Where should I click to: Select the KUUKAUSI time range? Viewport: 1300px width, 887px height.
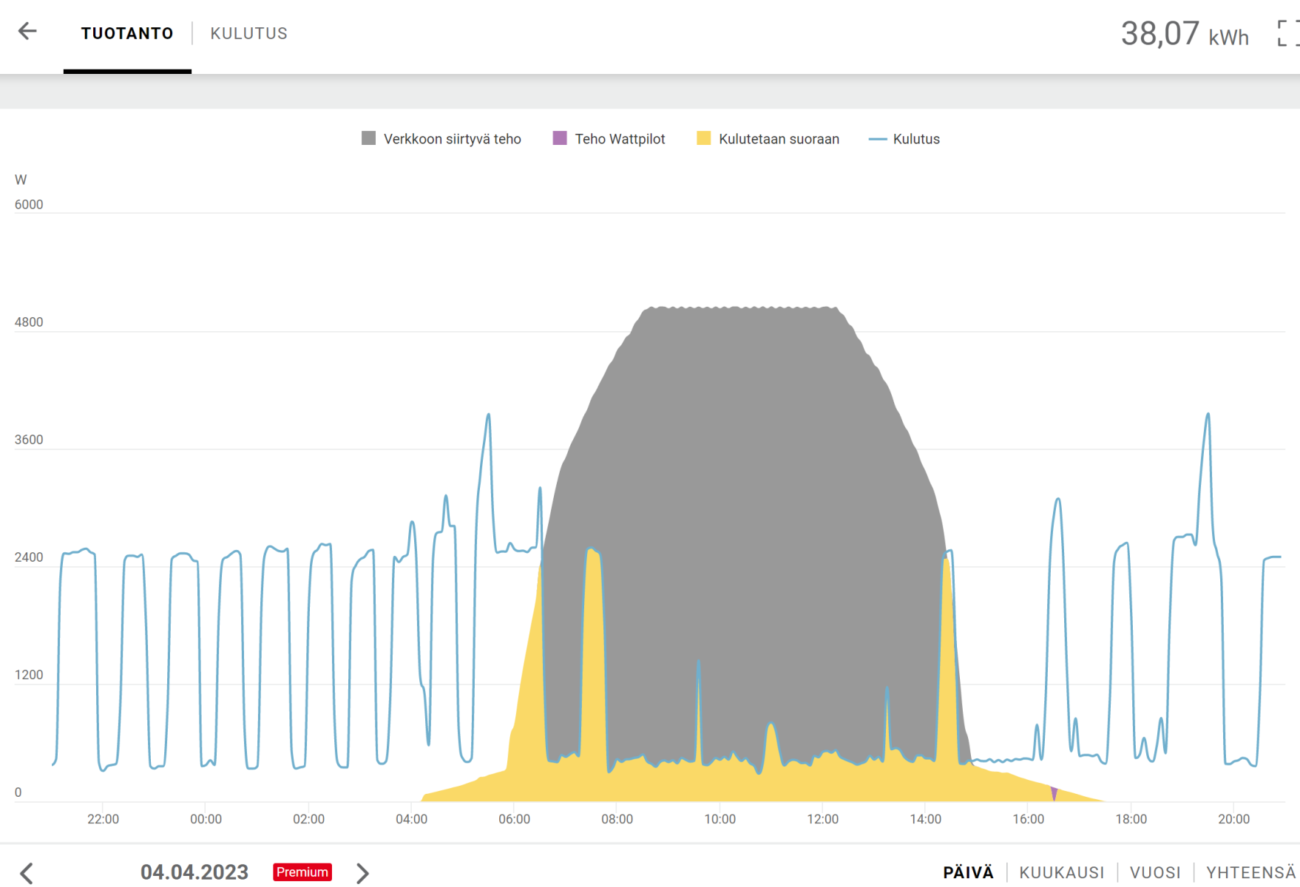click(x=1061, y=873)
